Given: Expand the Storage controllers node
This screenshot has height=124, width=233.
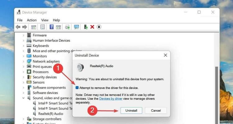Looking at the screenshot, I should pos(23,119).
